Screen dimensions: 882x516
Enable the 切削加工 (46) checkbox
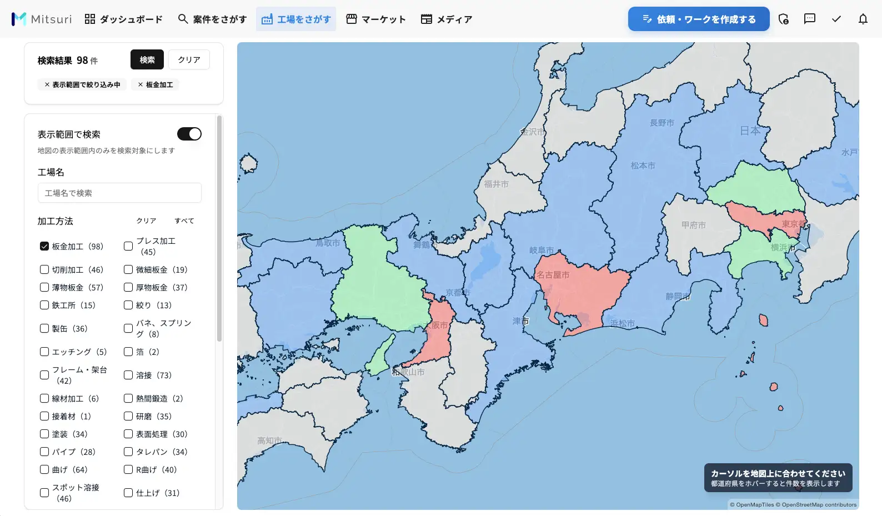pos(44,269)
